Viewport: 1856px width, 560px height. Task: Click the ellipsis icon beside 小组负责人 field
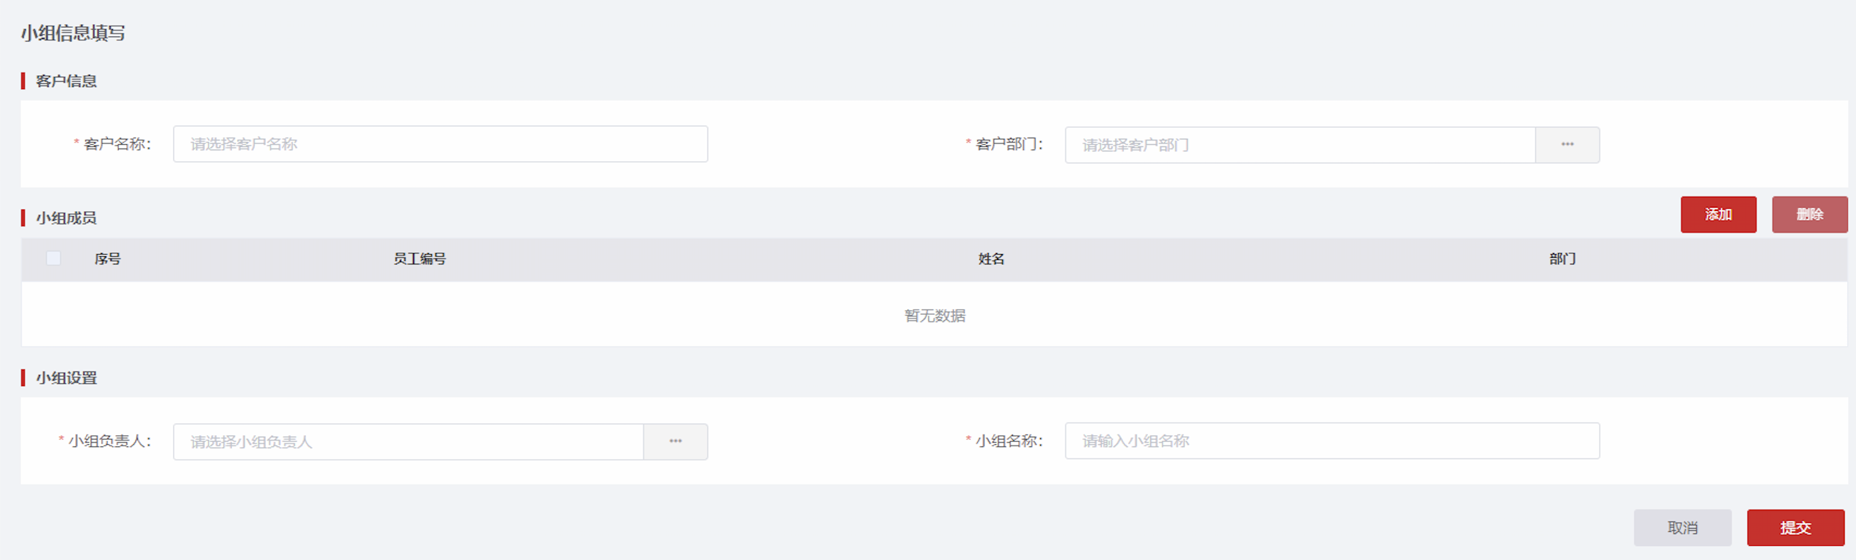tap(675, 442)
